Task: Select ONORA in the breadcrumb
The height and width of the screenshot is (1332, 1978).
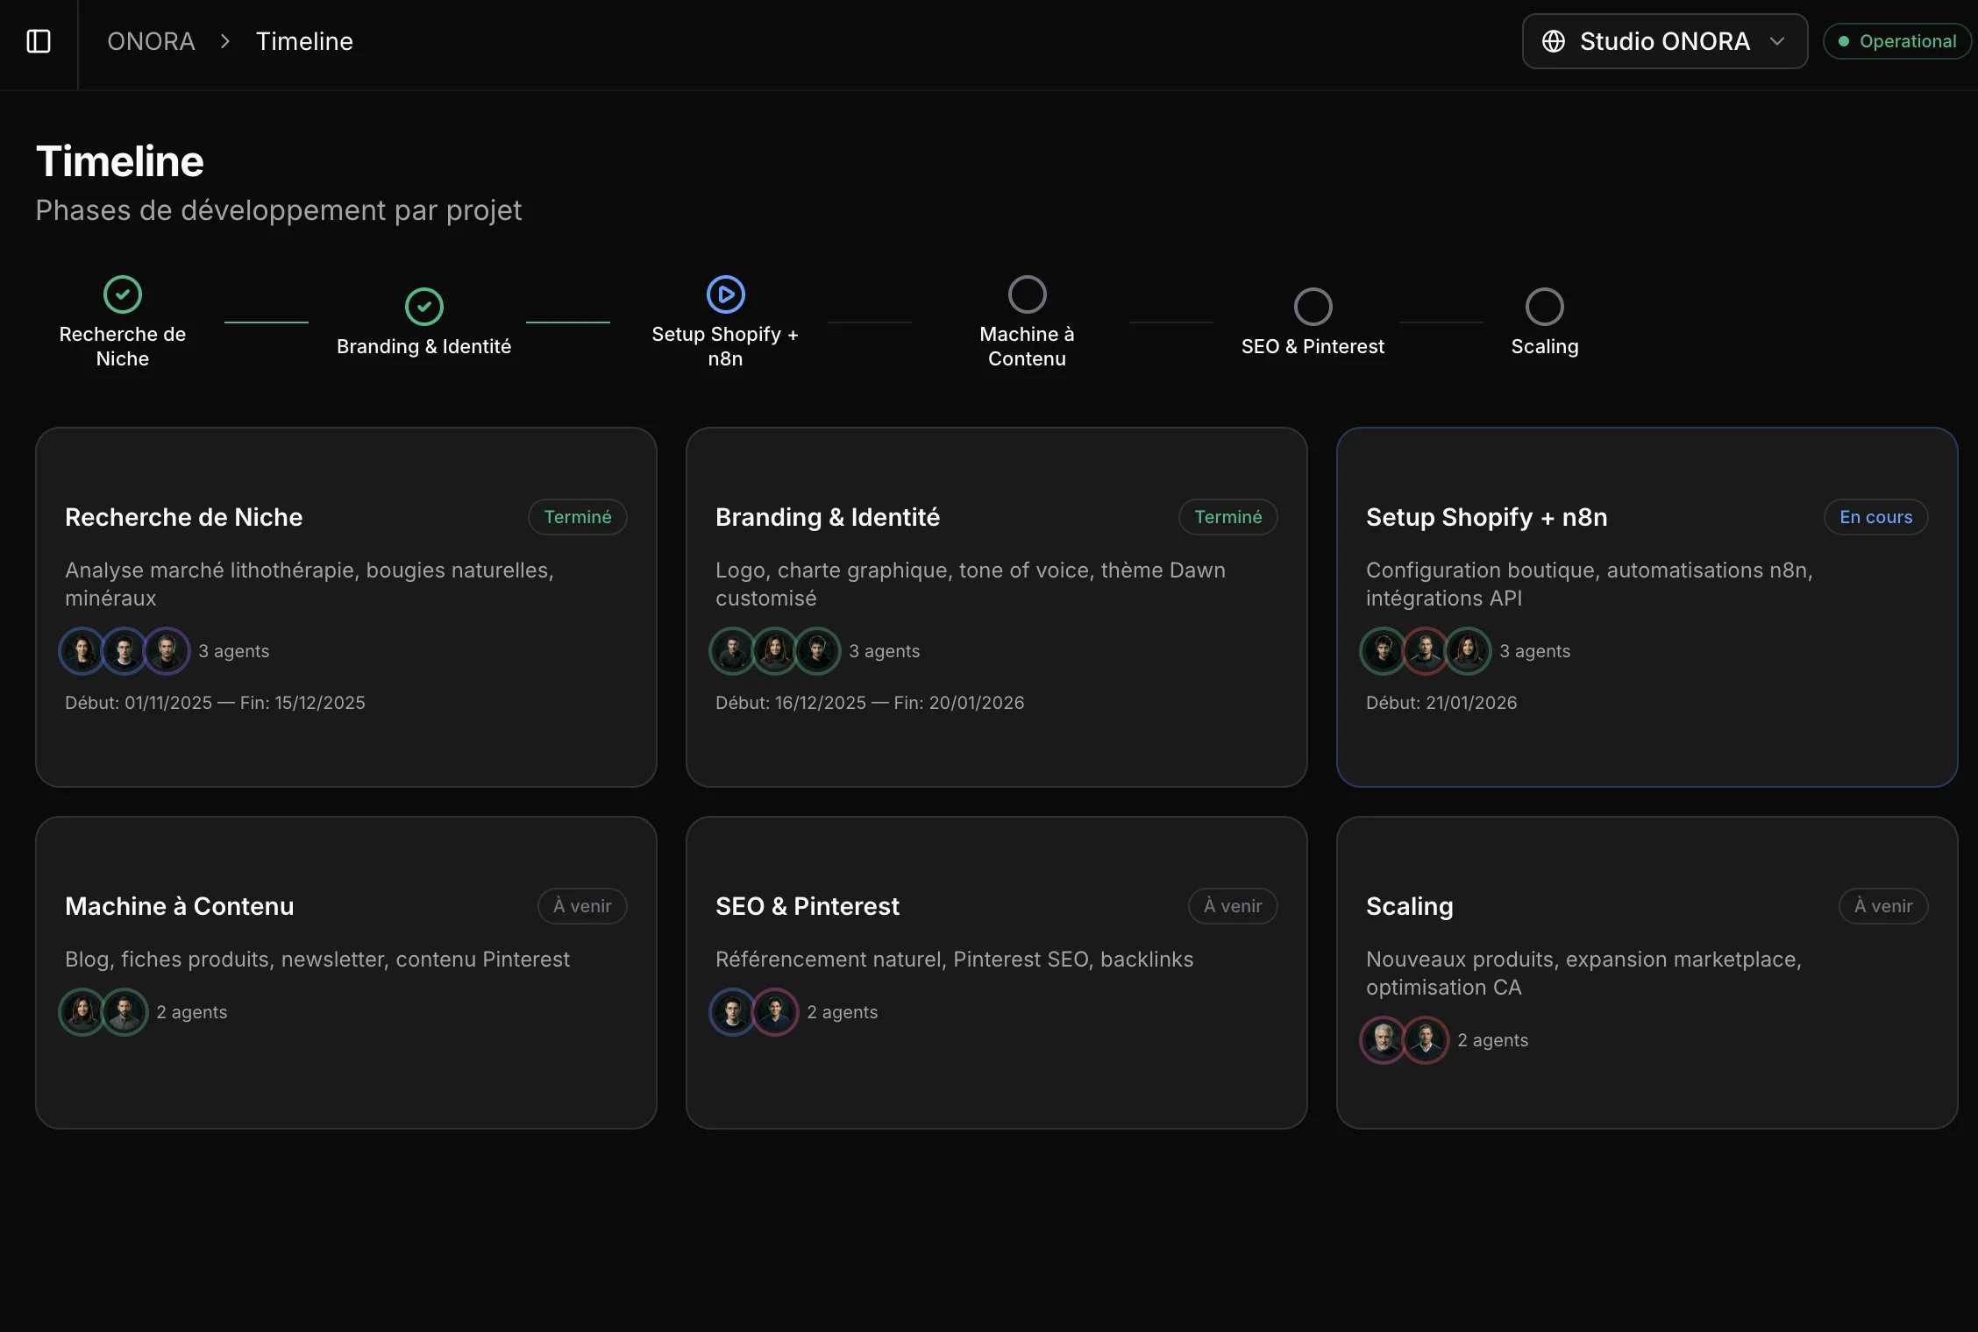Action: (150, 41)
